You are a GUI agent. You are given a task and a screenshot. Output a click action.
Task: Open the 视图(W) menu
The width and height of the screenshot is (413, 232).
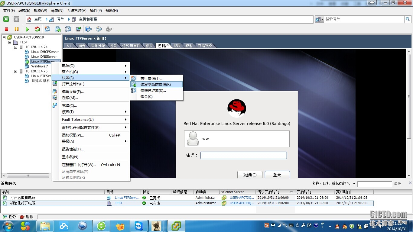click(x=41, y=11)
